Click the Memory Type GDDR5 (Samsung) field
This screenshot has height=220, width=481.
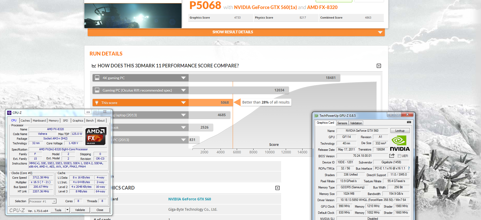[x=353, y=187]
